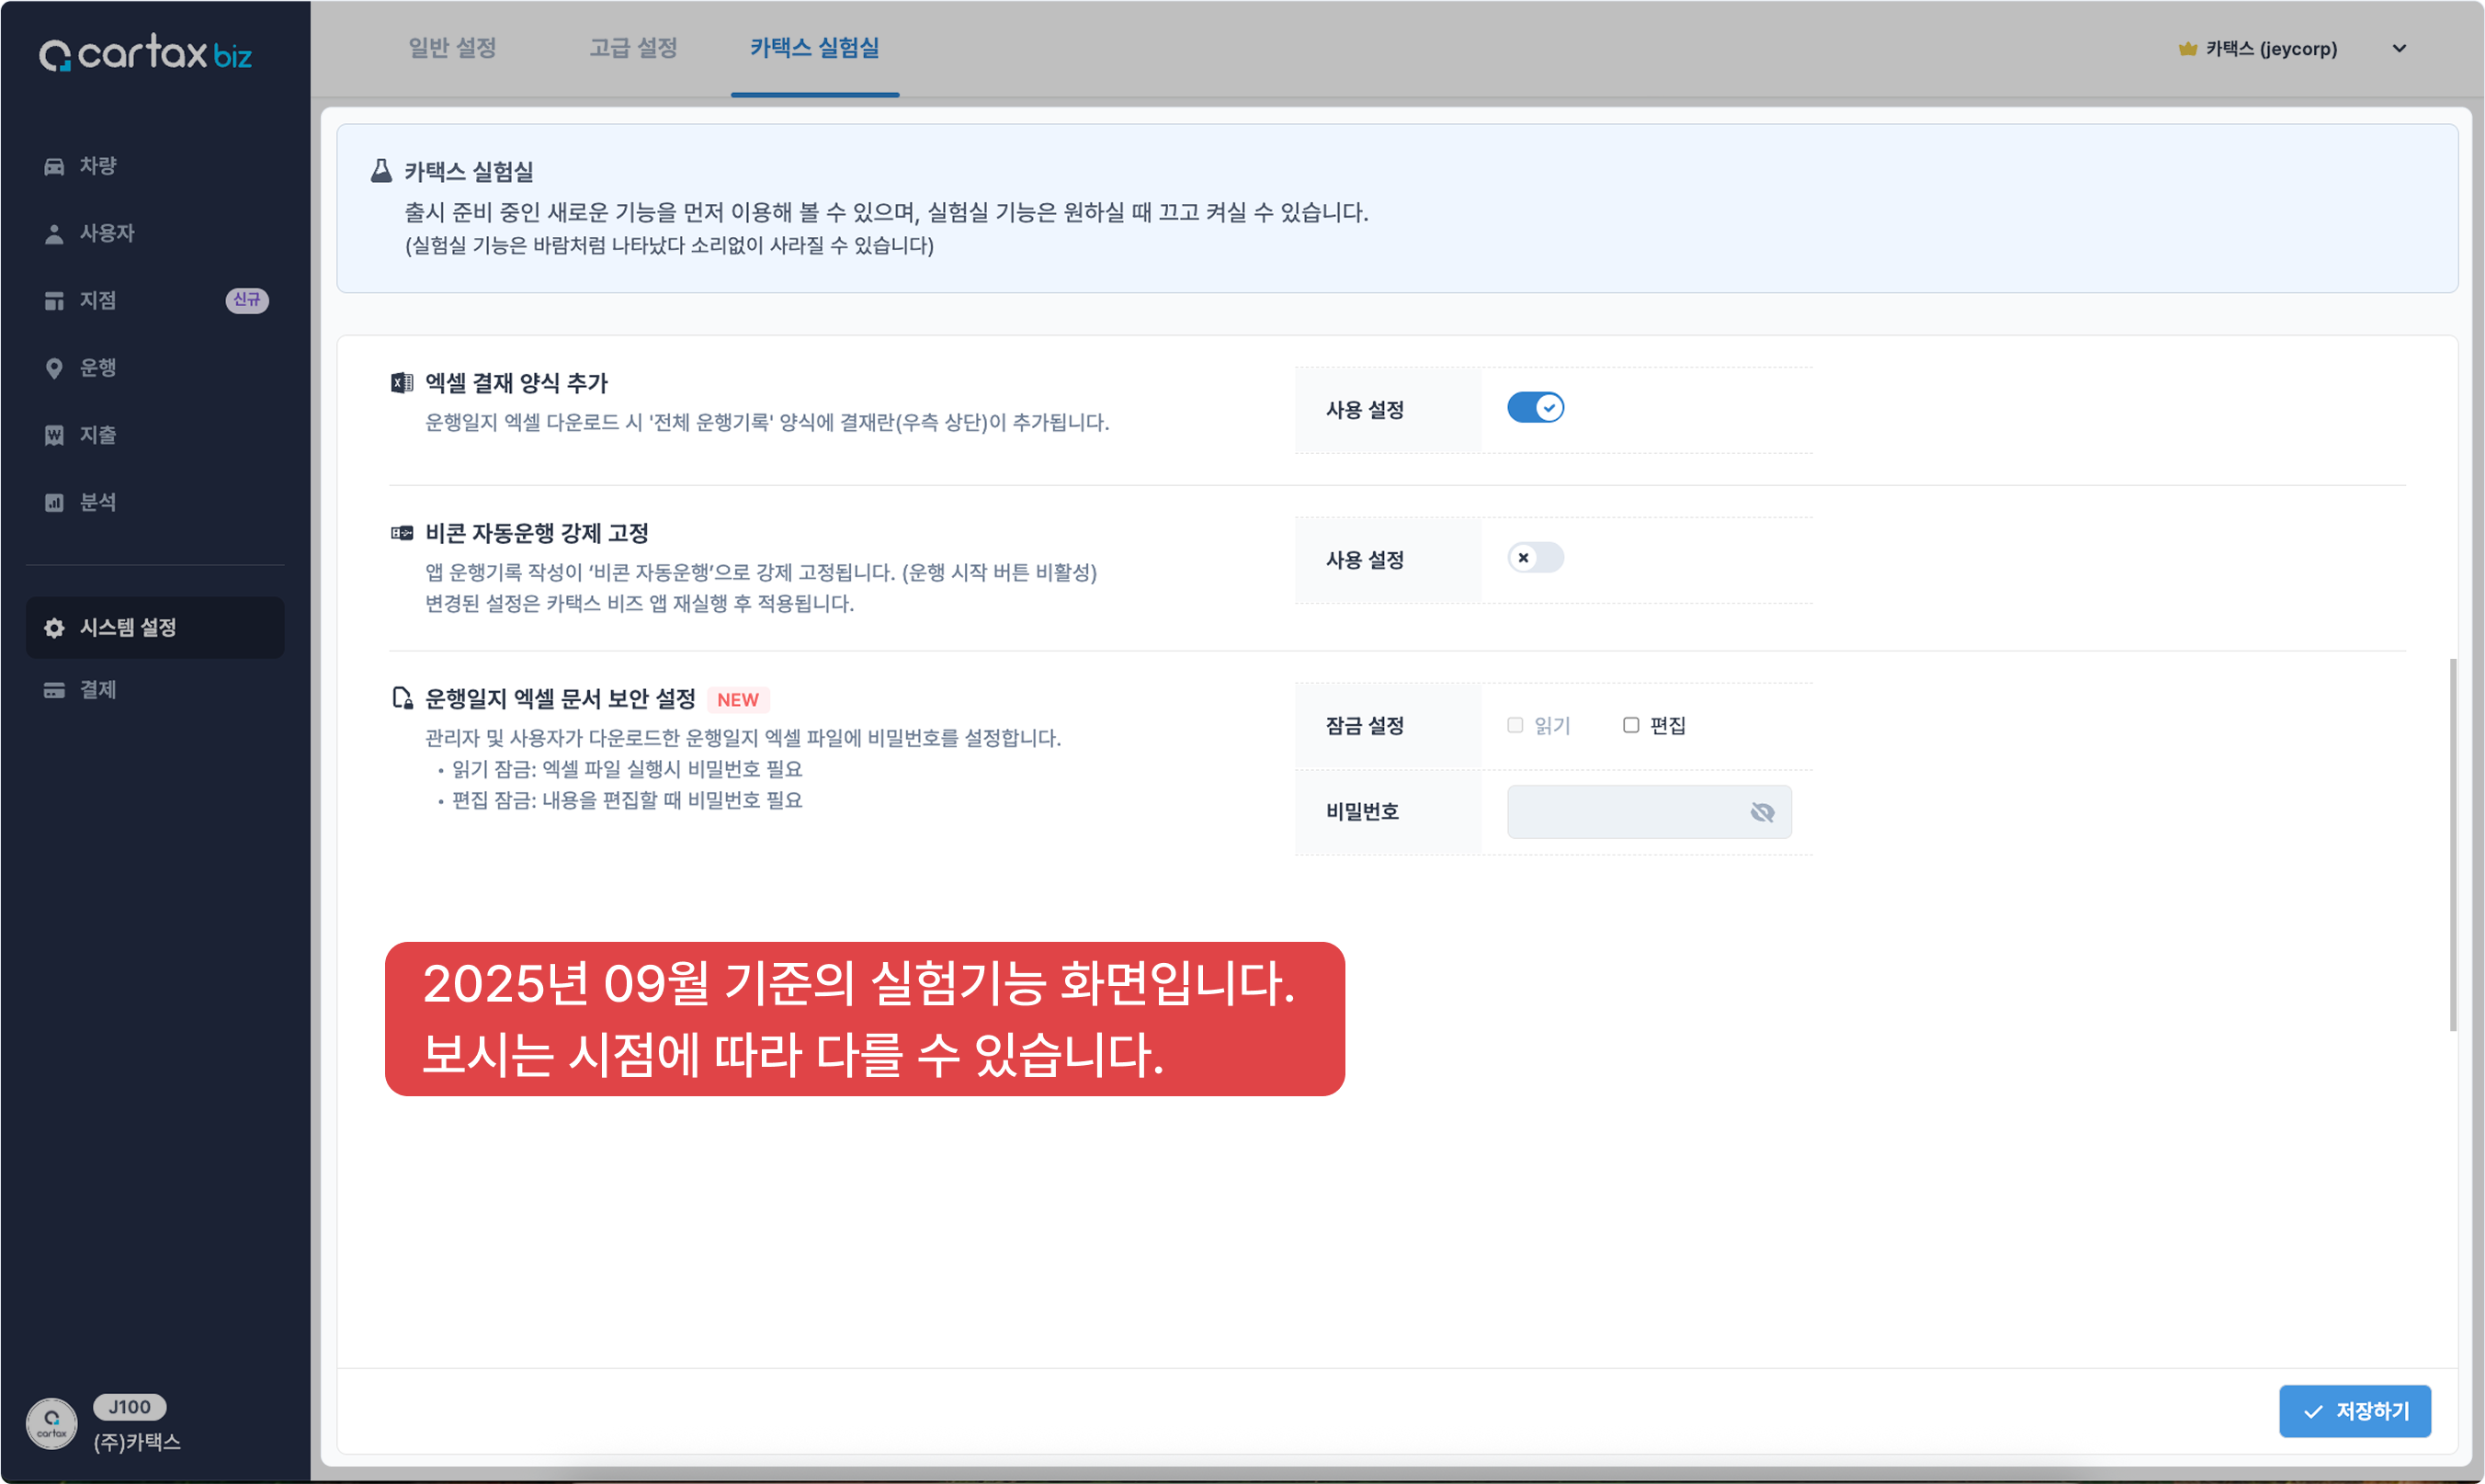
Task: Open 지점 branch store icon in sidebar
Action: click(x=54, y=300)
